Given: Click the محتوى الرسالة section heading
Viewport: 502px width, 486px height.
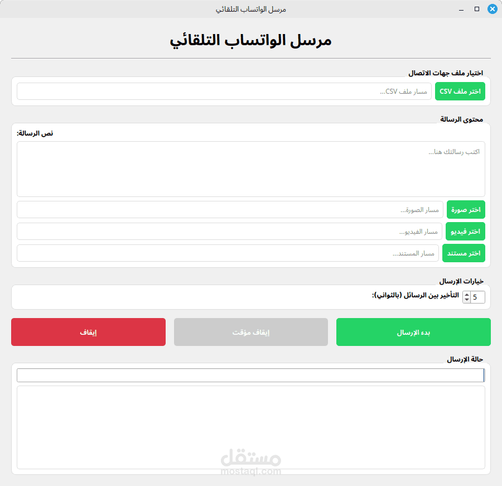Looking at the screenshot, I should pyautogui.click(x=461, y=119).
